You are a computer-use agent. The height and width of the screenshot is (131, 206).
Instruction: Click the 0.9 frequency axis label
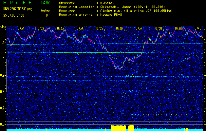click(3, 76)
